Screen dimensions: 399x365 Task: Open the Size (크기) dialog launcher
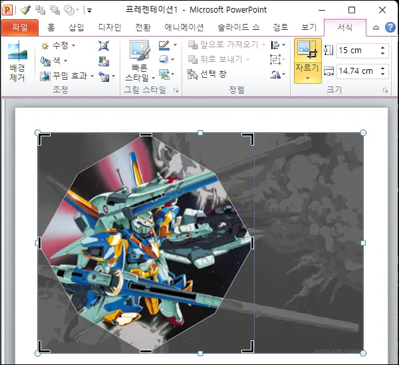[x=386, y=90]
